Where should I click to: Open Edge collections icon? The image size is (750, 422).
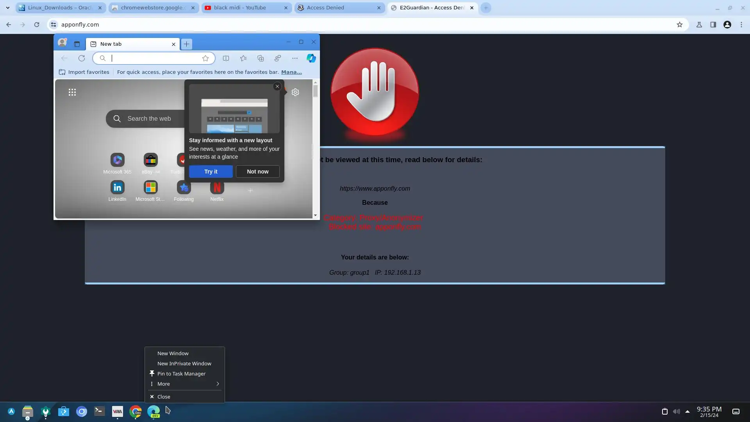coord(260,58)
